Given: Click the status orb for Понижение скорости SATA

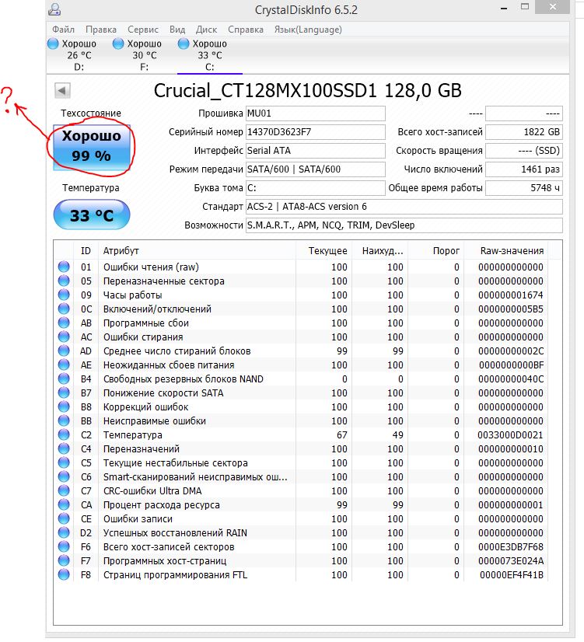Looking at the screenshot, I should pos(64,393).
